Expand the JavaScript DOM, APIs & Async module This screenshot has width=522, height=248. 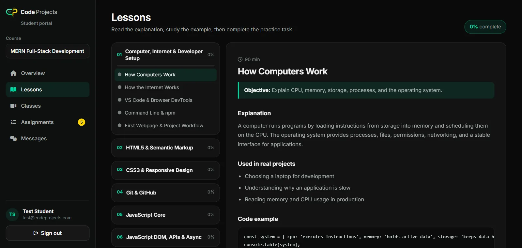tap(165, 237)
